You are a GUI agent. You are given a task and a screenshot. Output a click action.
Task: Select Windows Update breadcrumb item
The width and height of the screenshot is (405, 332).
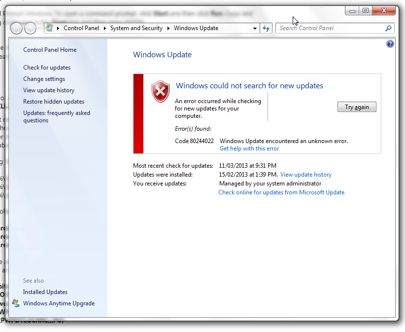196,28
